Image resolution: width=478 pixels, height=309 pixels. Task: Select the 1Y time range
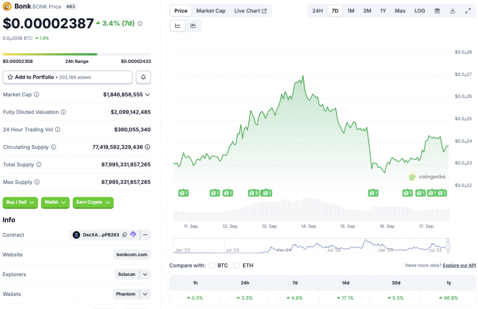(x=383, y=11)
